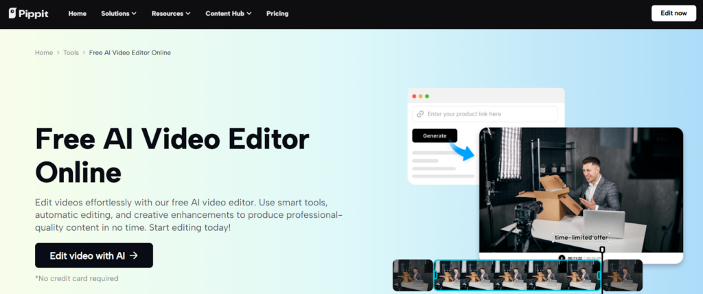Go to Home in top navigation
The height and width of the screenshot is (294, 703).
78,14
